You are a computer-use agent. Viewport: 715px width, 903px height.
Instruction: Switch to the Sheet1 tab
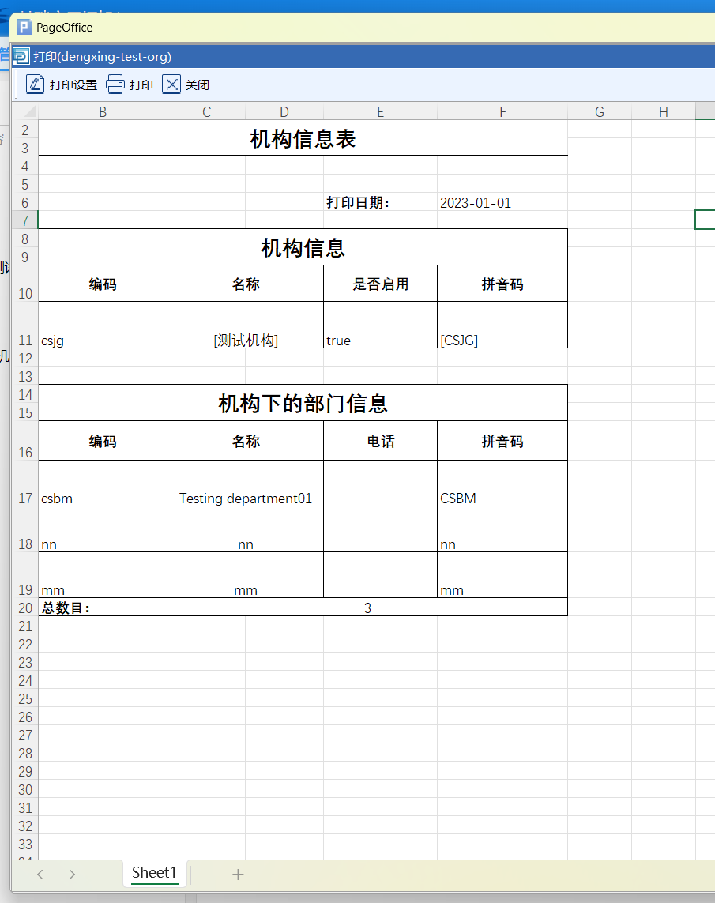(x=154, y=873)
